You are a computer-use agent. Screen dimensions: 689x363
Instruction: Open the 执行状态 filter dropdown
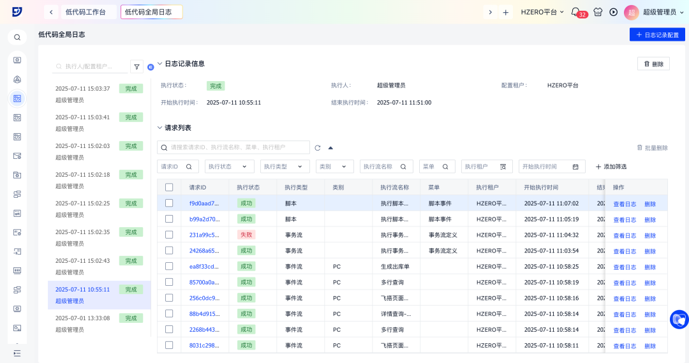click(x=229, y=167)
